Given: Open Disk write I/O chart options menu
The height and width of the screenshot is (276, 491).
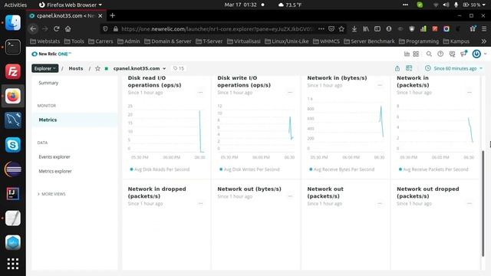Looking at the screenshot, I should coord(290,92).
